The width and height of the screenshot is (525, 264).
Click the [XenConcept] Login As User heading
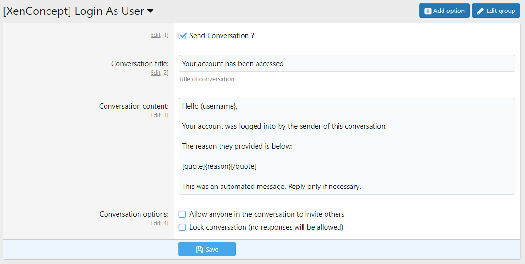click(73, 11)
